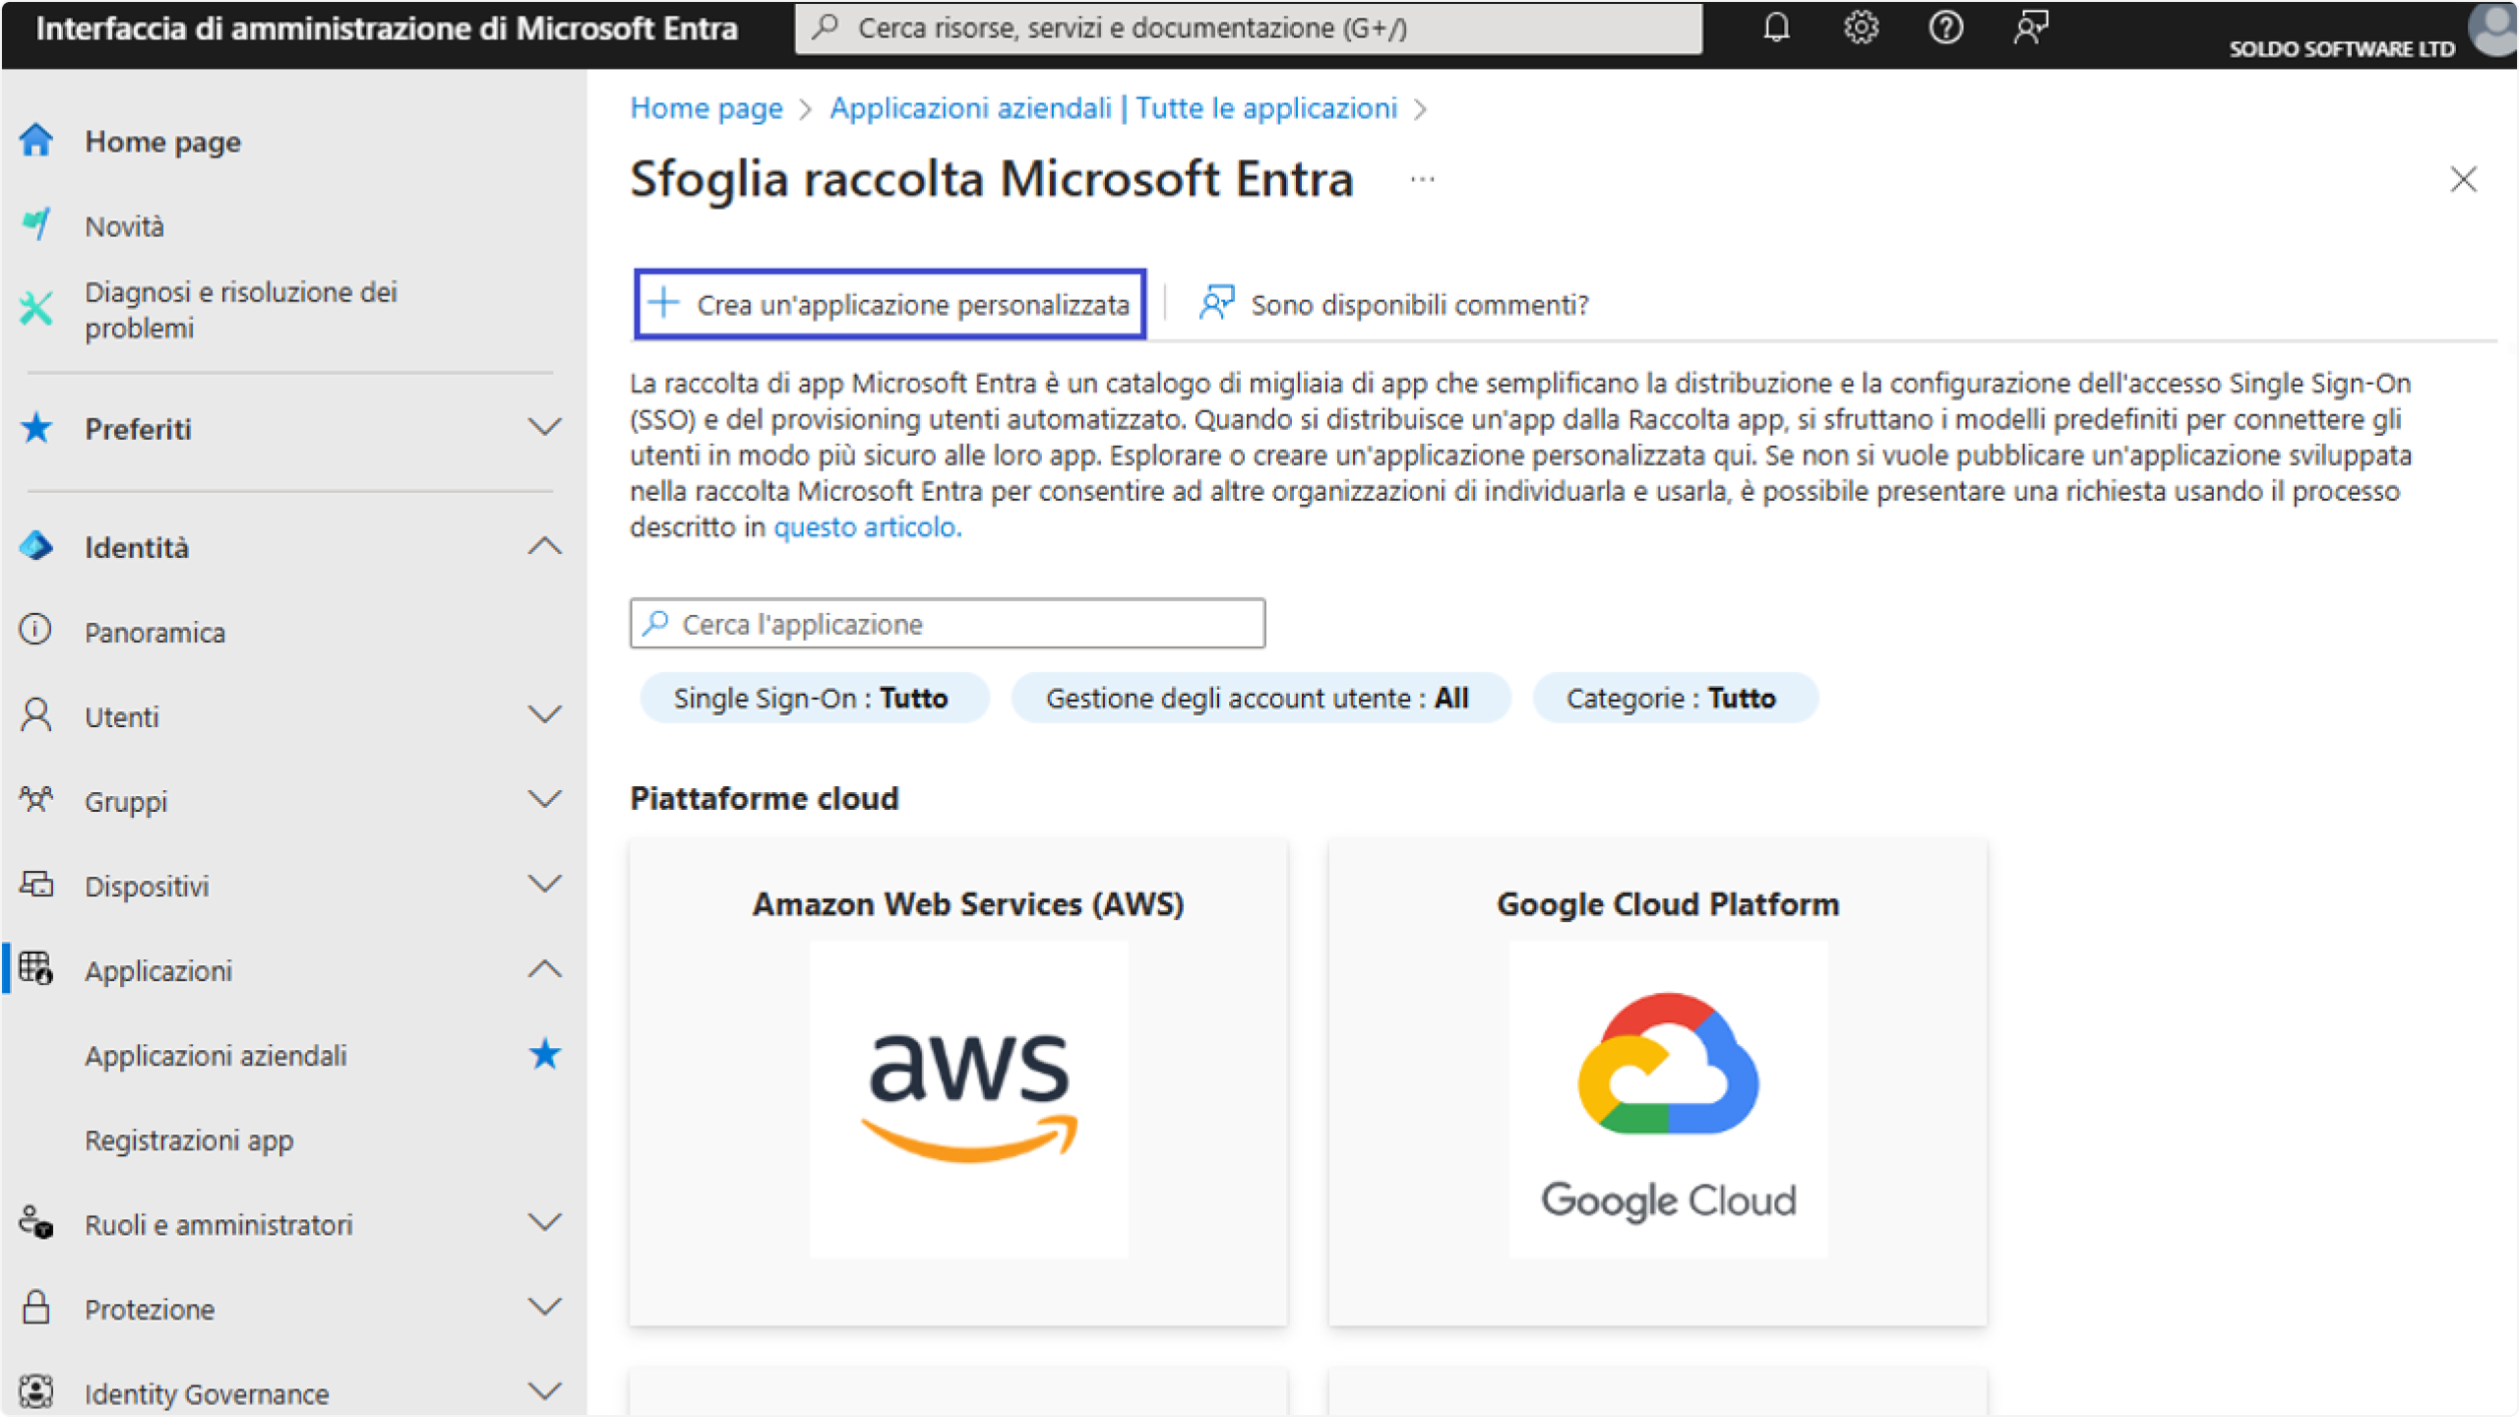Focus the Cerca l'applicazione search field
2519x1417 pixels.
[x=948, y=623]
